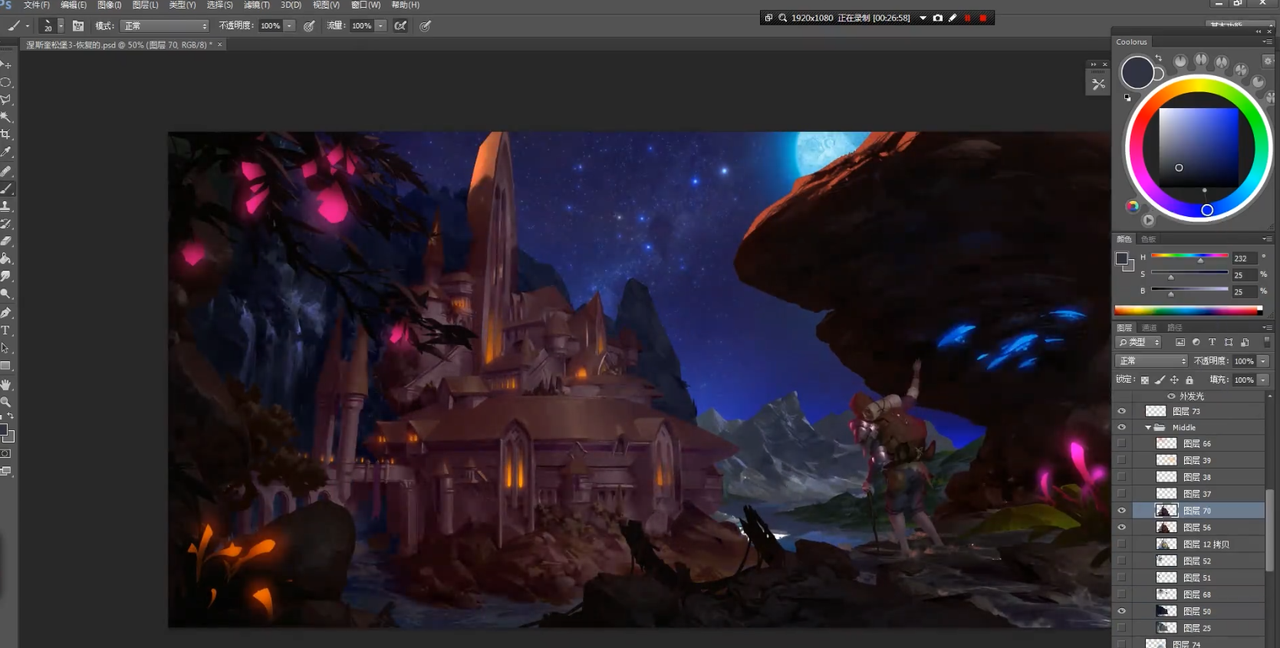Filter layers by type layer (T icon)
The width and height of the screenshot is (1280, 648).
[x=1212, y=342]
